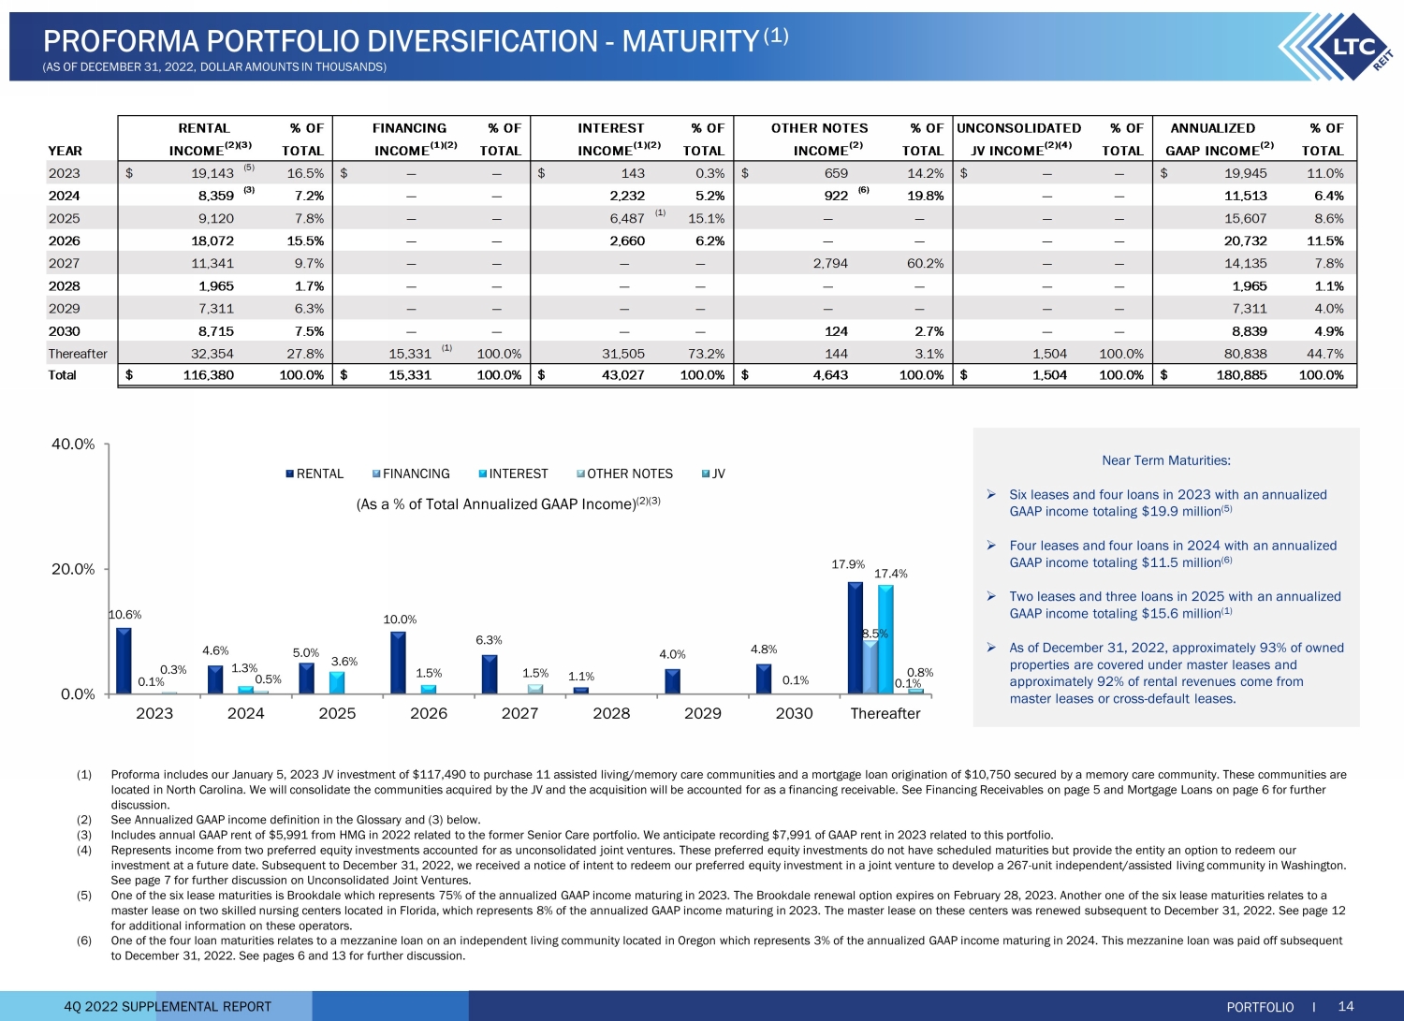Click arrow bullet beside 'Four leases and four loans'
1404x1021 pixels.
(991, 546)
